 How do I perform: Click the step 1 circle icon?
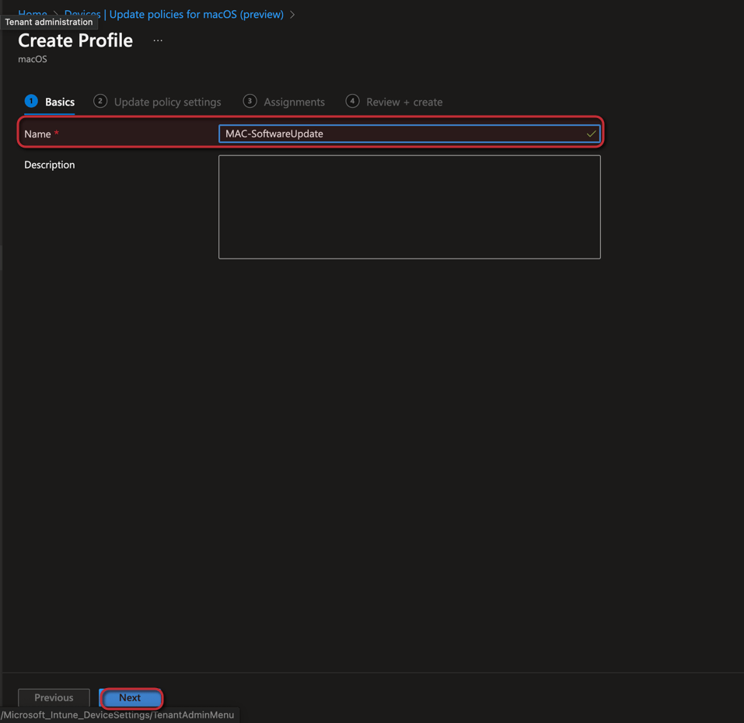coord(31,101)
